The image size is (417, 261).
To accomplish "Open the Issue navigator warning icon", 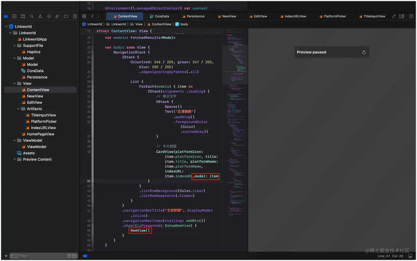I will pyautogui.click(x=40, y=17).
